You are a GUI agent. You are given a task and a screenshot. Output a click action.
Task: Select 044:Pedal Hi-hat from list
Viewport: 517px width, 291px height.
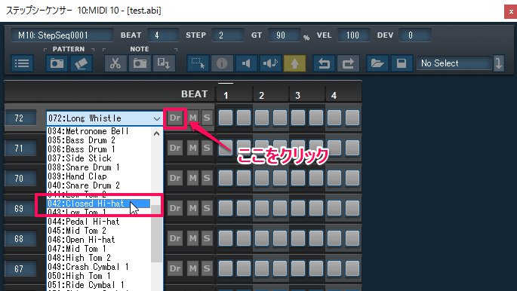pyautogui.click(x=99, y=222)
